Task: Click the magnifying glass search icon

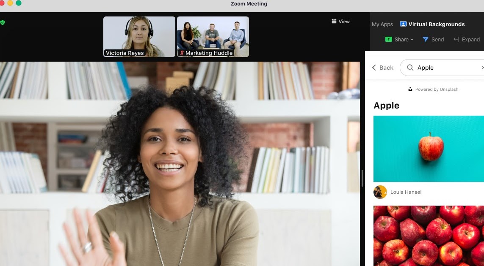Action: point(410,68)
